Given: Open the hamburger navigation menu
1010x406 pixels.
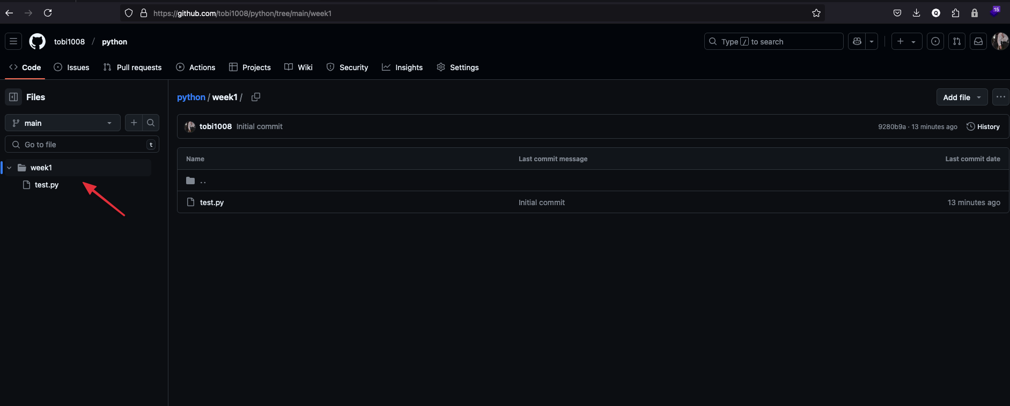Looking at the screenshot, I should 13,41.
